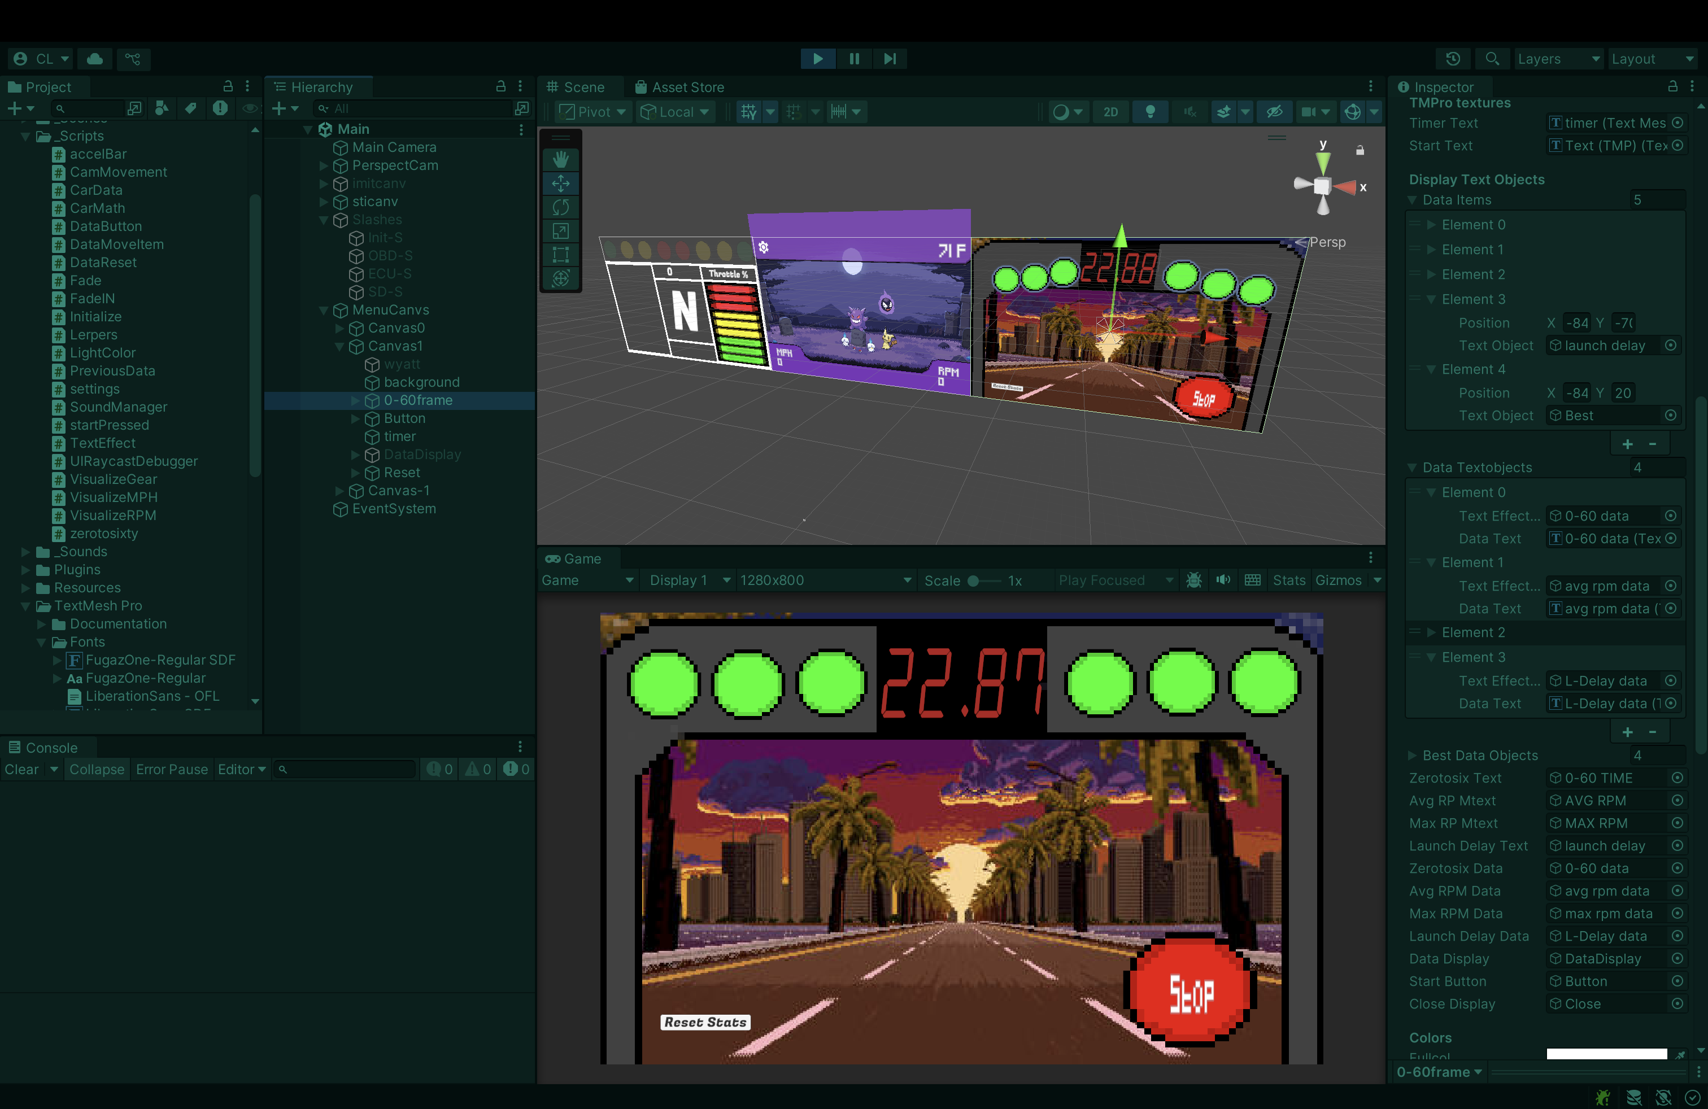
Task: Toggle 2D mode in Scene view
Action: (x=1110, y=112)
